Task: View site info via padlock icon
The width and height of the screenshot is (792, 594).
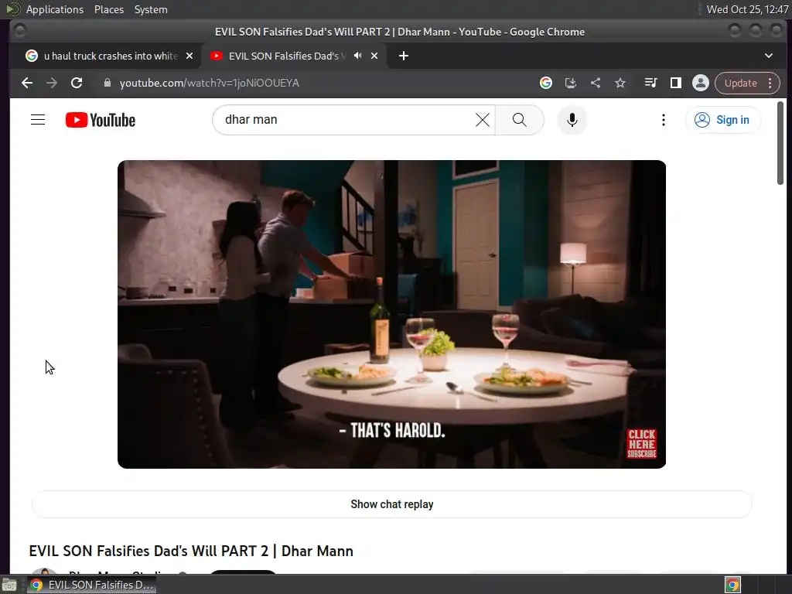Action: click(107, 83)
